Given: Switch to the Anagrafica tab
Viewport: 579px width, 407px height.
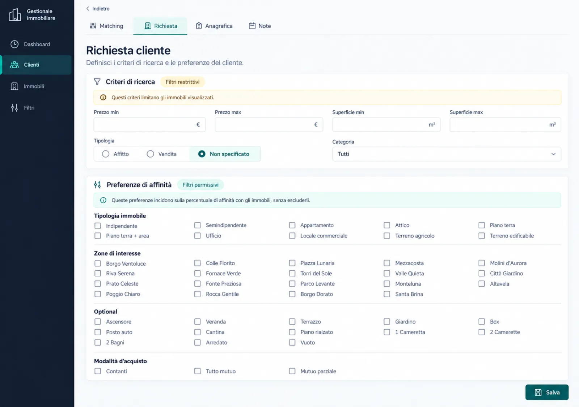Looking at the screenshot, I should 214,26.
